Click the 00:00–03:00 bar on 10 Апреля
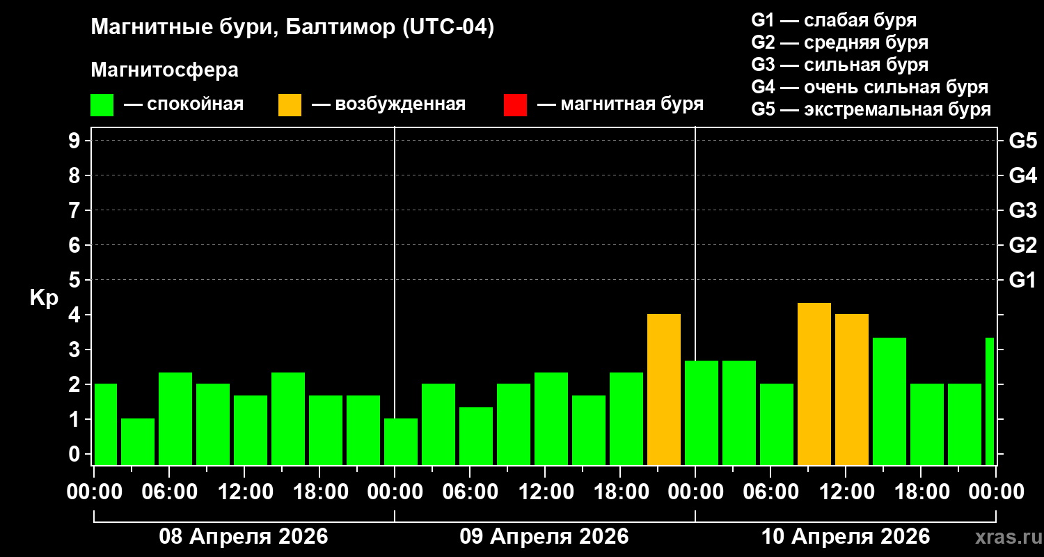The width and height of the screenshot is (1044, 557). coord(702,413)
